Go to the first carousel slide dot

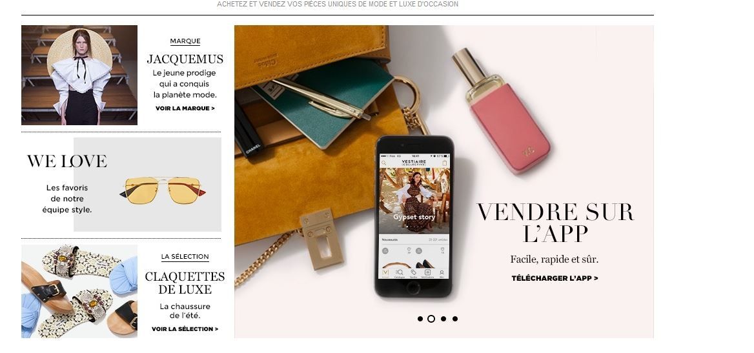420,319
